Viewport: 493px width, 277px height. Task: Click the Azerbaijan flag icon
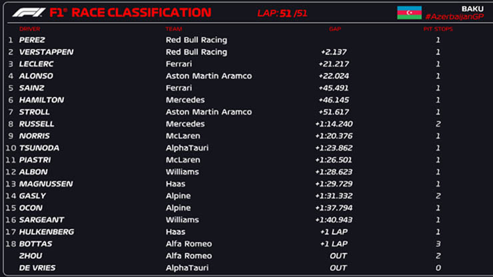pos(409,13)
